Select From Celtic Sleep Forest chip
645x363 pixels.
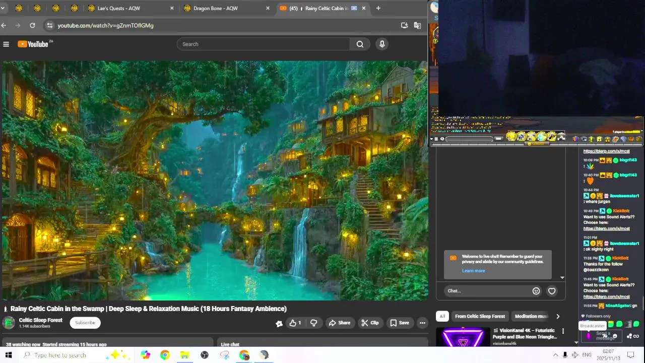point(480,316)
